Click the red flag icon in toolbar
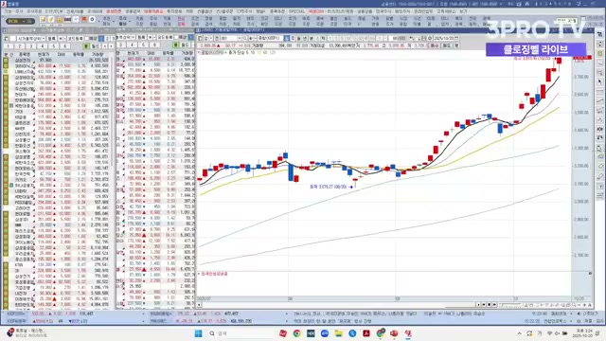The image size is (606, 341). [x=83, y=19]
